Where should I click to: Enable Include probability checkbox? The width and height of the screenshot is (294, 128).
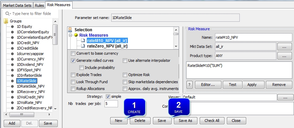[x=81, y=68]
